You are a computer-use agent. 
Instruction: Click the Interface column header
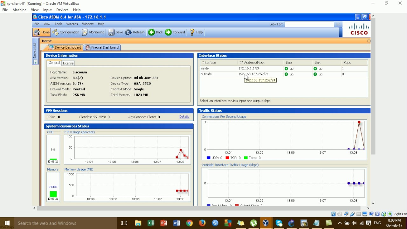[219, 63]
